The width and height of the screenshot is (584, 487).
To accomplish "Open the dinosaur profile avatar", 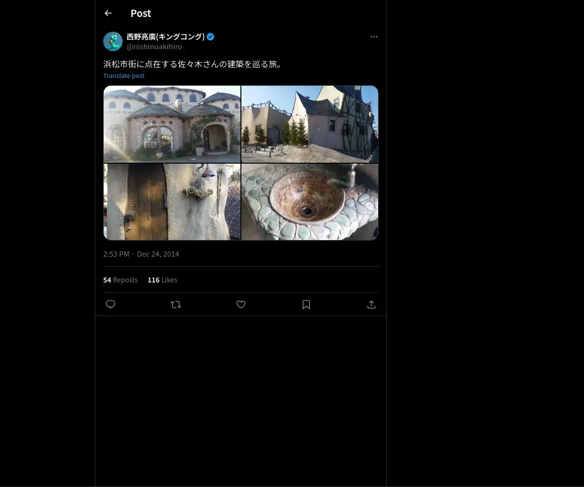I will (113, 41).
